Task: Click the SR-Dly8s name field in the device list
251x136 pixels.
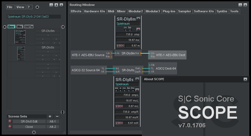Action: (48, 47)
